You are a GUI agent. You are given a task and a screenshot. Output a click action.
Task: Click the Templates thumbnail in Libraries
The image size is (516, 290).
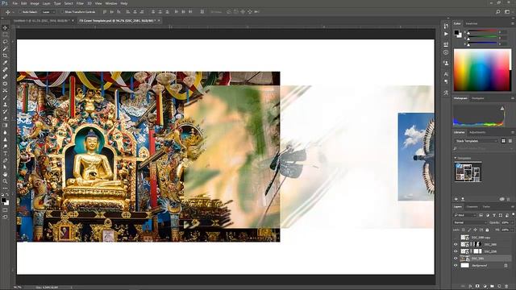point(468,172)
